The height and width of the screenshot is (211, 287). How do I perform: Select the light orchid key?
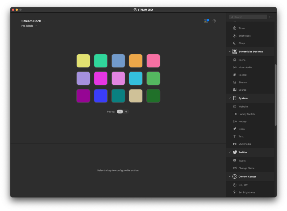(x=118, y=78)
